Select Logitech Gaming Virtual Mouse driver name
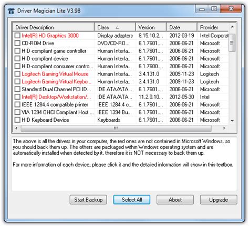Image resolution: width=249 pixels, height=226 pixels. (55, 74)
